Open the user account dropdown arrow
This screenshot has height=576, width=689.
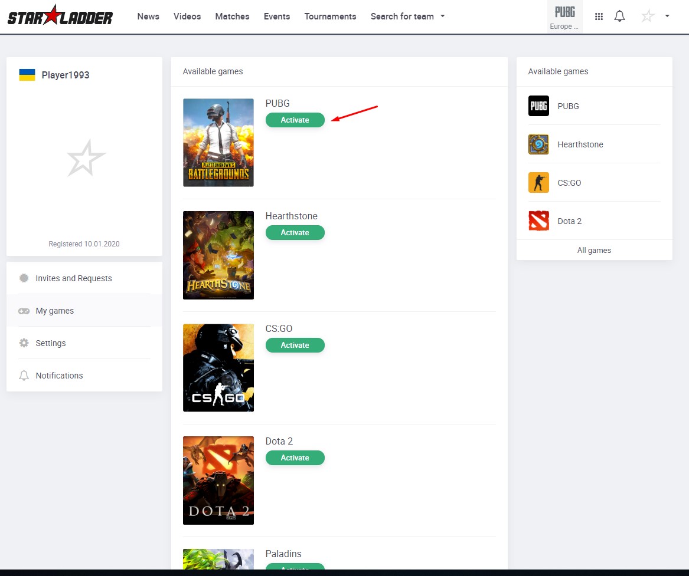click(667, 16)
